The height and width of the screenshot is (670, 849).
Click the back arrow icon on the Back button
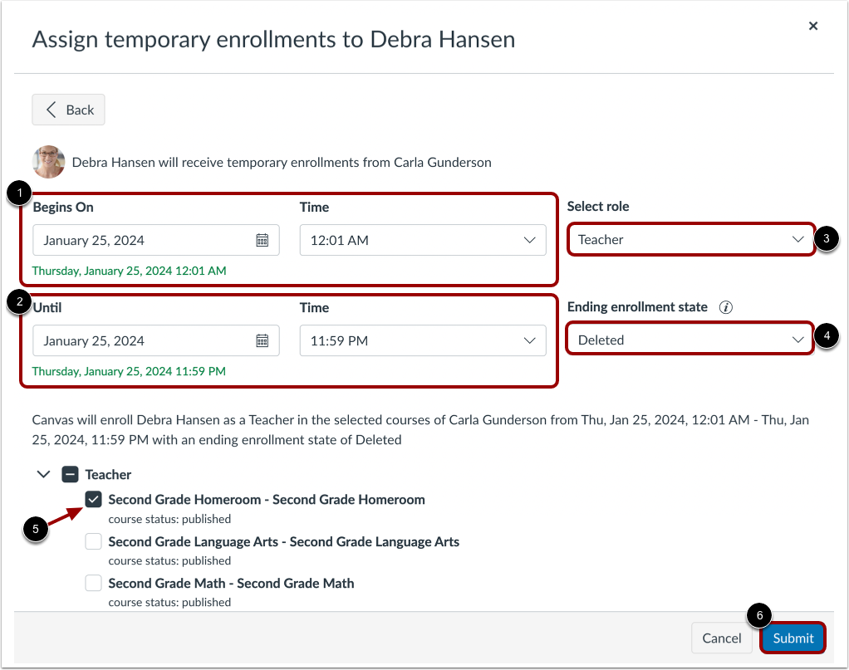tap(50, 109)
